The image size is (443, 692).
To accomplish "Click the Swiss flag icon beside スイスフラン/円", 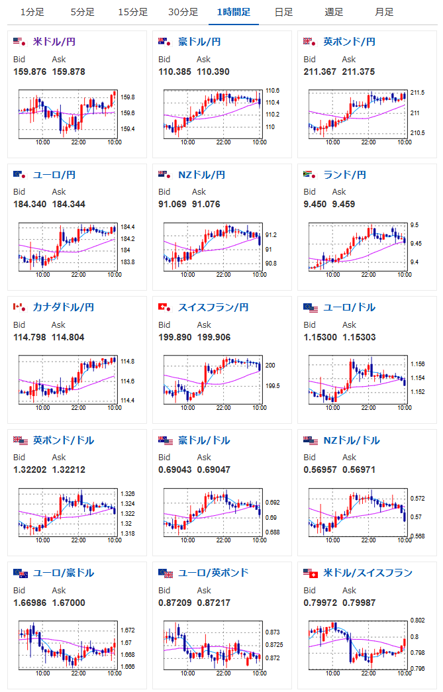I will coord(166,307).
